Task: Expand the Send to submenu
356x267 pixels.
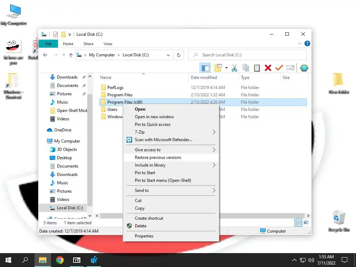Action: tap(171, 190)
